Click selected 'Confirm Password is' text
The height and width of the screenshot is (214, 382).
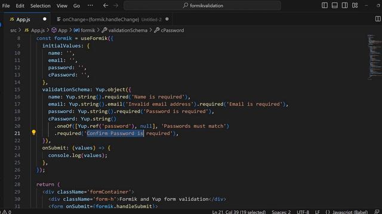tap(115, 133)
